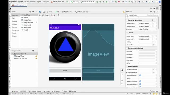Select Buttons category in Palette
This screenshot has height=95, width=170.
15,21
